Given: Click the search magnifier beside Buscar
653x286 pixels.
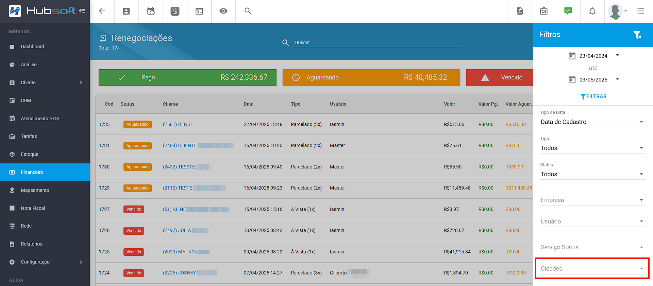Looking at the screenshot, I should point(286,42).
